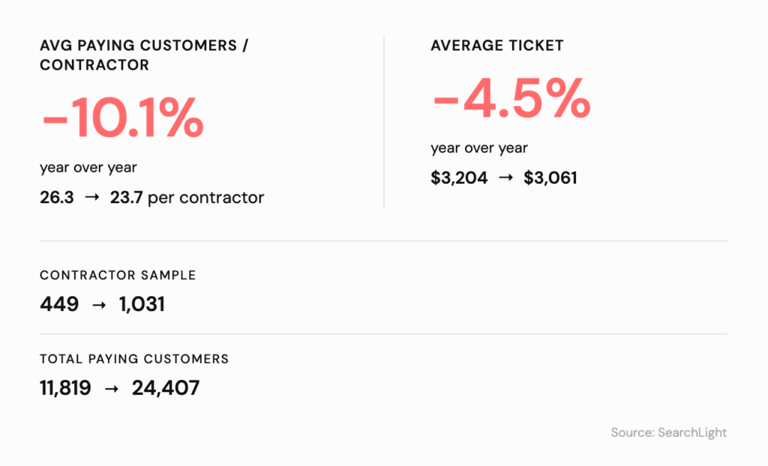Select the red -10.1% figure
Image resolution: width=768 pixels, height=466 pixels.
(x=122, y=118)
